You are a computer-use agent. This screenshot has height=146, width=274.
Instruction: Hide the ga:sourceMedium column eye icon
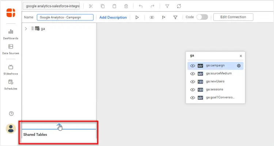click(192, 73)
